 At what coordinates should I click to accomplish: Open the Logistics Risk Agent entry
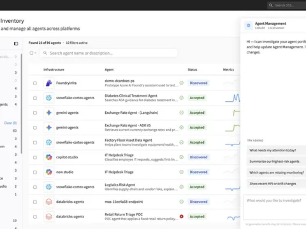(x=120, y=184)
